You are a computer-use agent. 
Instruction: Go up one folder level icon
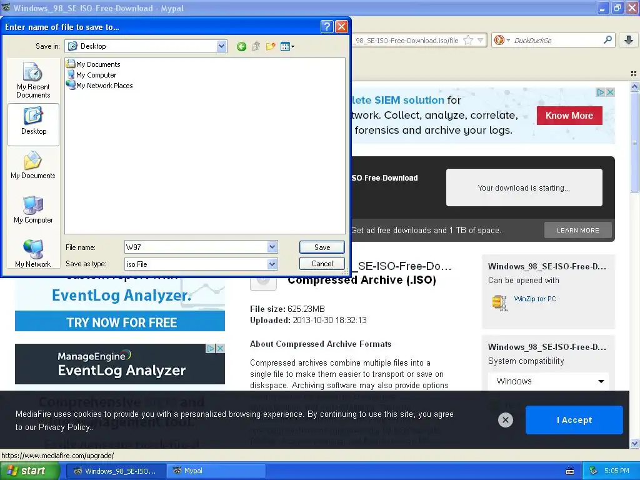click(x=256, y=46)
